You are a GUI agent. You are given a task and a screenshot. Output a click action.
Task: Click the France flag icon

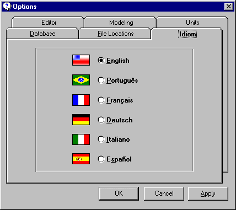pos(81,100)
